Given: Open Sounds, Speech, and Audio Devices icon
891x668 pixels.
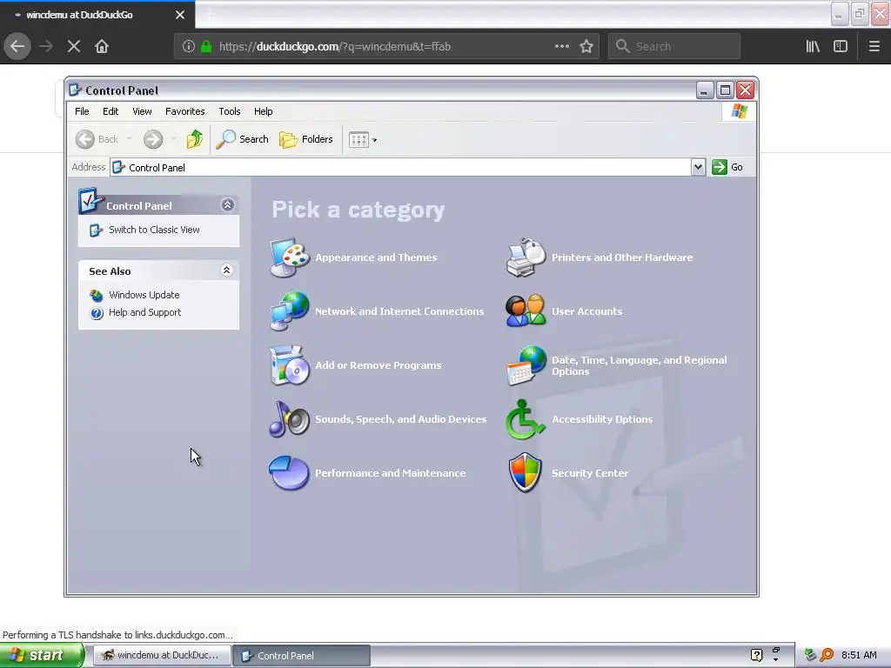Looking at the screenshot, I should click(289, 419).
